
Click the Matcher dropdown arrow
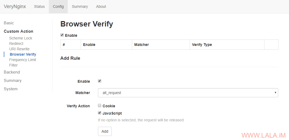tap(275, 93)
